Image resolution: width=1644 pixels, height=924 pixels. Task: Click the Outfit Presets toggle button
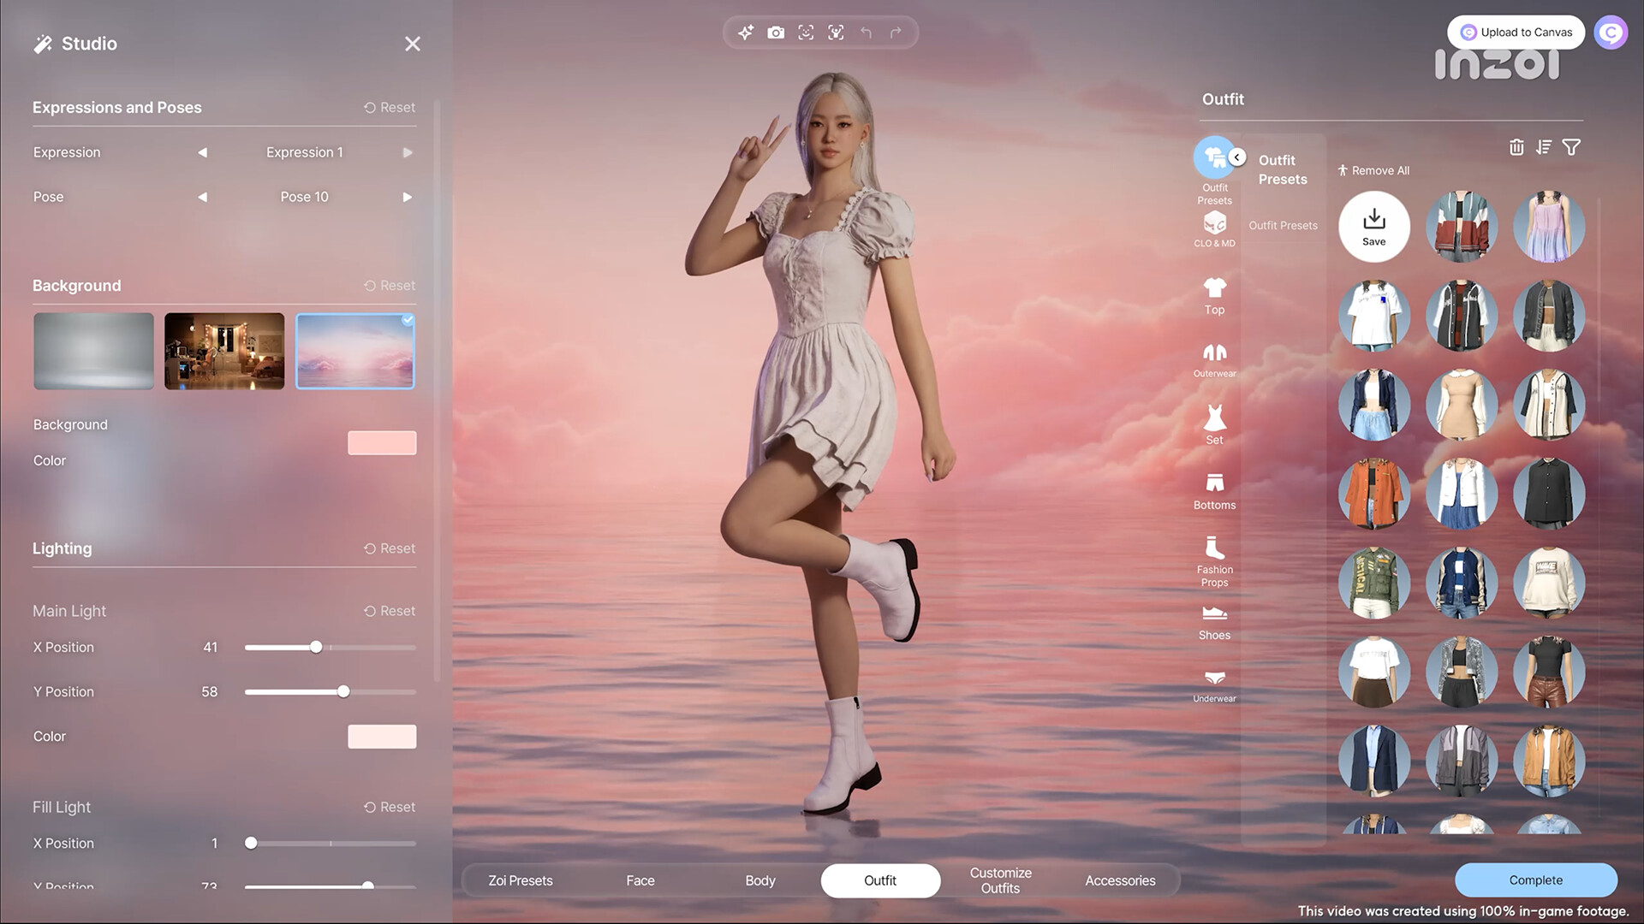pos(1237,158)
